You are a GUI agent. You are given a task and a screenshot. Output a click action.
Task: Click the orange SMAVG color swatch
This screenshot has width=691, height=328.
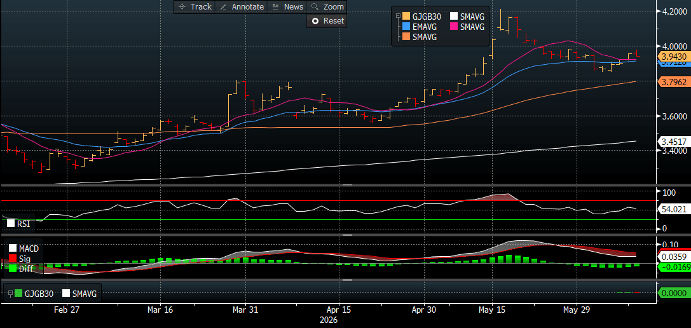[x=406, y=38]
